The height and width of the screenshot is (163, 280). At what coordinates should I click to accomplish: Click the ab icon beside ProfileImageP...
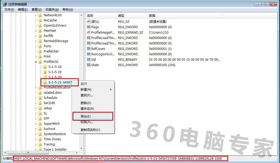pos(89,32)
